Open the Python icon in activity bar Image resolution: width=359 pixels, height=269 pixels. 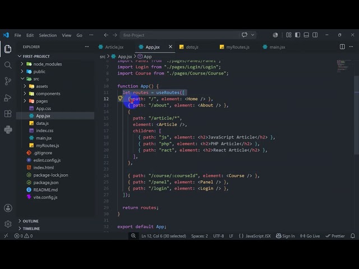8,129
